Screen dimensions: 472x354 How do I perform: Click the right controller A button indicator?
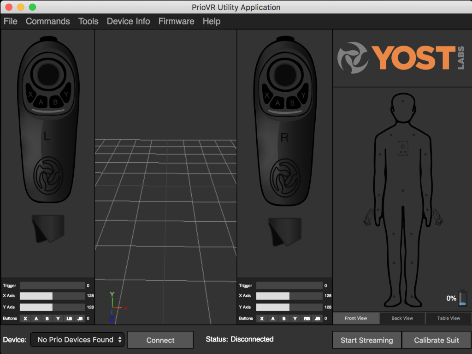click(273, 319)
